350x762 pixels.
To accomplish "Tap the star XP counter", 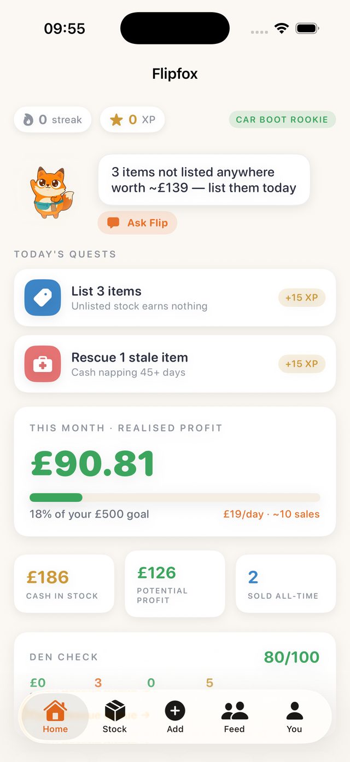I will click(x=132, y=119).
